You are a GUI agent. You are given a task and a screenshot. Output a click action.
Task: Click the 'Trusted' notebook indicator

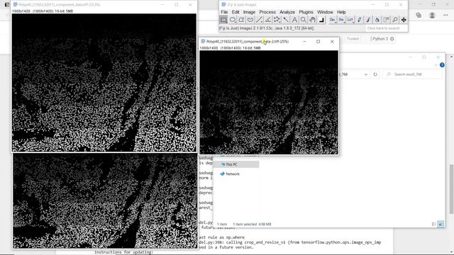[x=353, y=39]
